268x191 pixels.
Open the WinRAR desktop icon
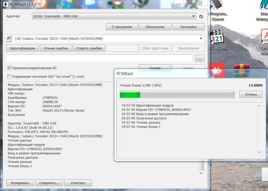pyautogui.click(x=242, y=70)
